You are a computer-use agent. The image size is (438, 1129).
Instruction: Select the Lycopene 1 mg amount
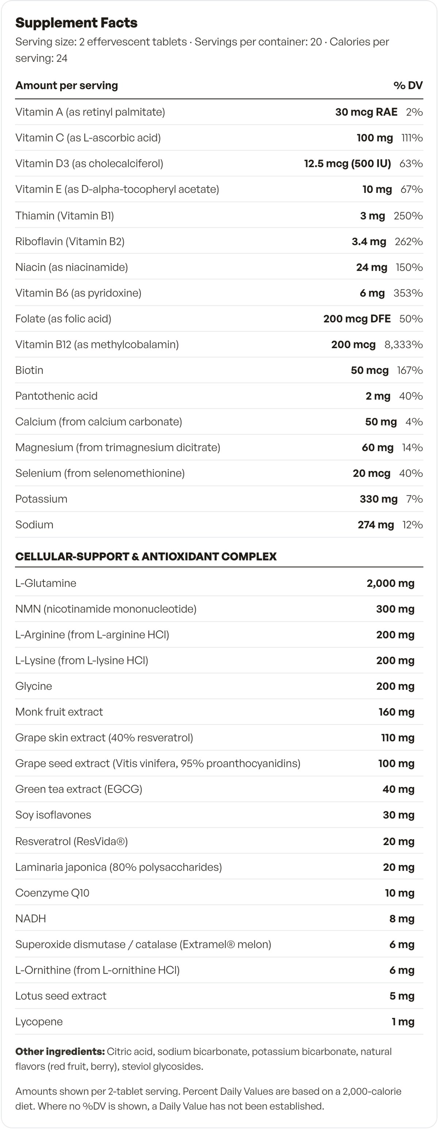(403, 1022)
